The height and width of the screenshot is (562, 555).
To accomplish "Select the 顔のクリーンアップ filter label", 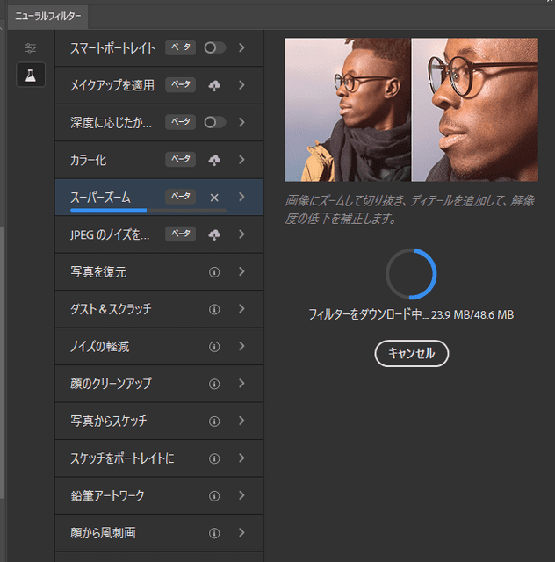I will tap(111, 384).
